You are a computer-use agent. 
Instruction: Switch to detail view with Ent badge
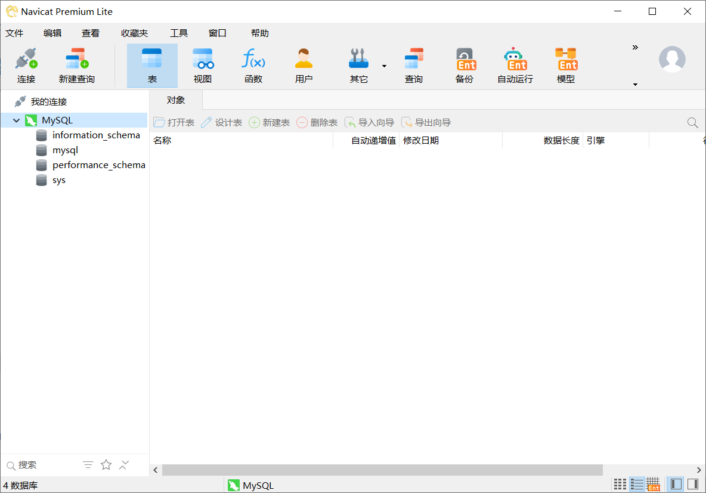(653, 484)
